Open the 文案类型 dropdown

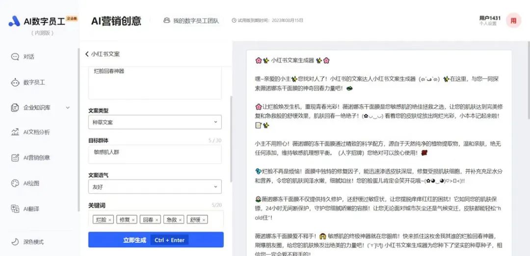[155, 122]
